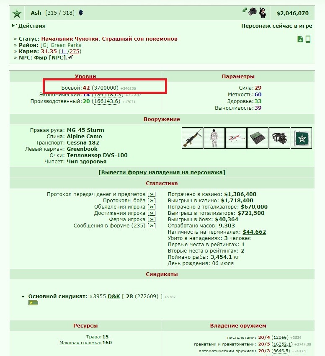Click the Уровни section header
Screen dimensions: 325x356
85,77
